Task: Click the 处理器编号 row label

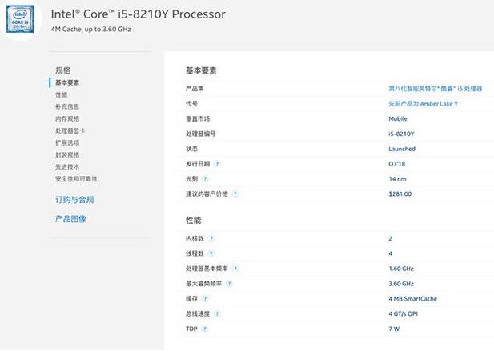Action: (200, 134)
